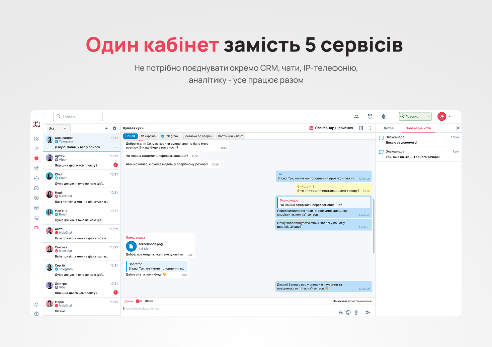This screenshot has height=347, width=492.
Task: Attach a file with paperclip icon
Action: click(356, 312)
